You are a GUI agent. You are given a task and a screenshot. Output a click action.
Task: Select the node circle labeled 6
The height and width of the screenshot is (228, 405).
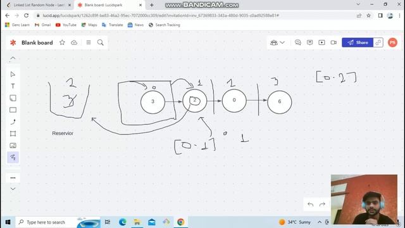(280, 102)
